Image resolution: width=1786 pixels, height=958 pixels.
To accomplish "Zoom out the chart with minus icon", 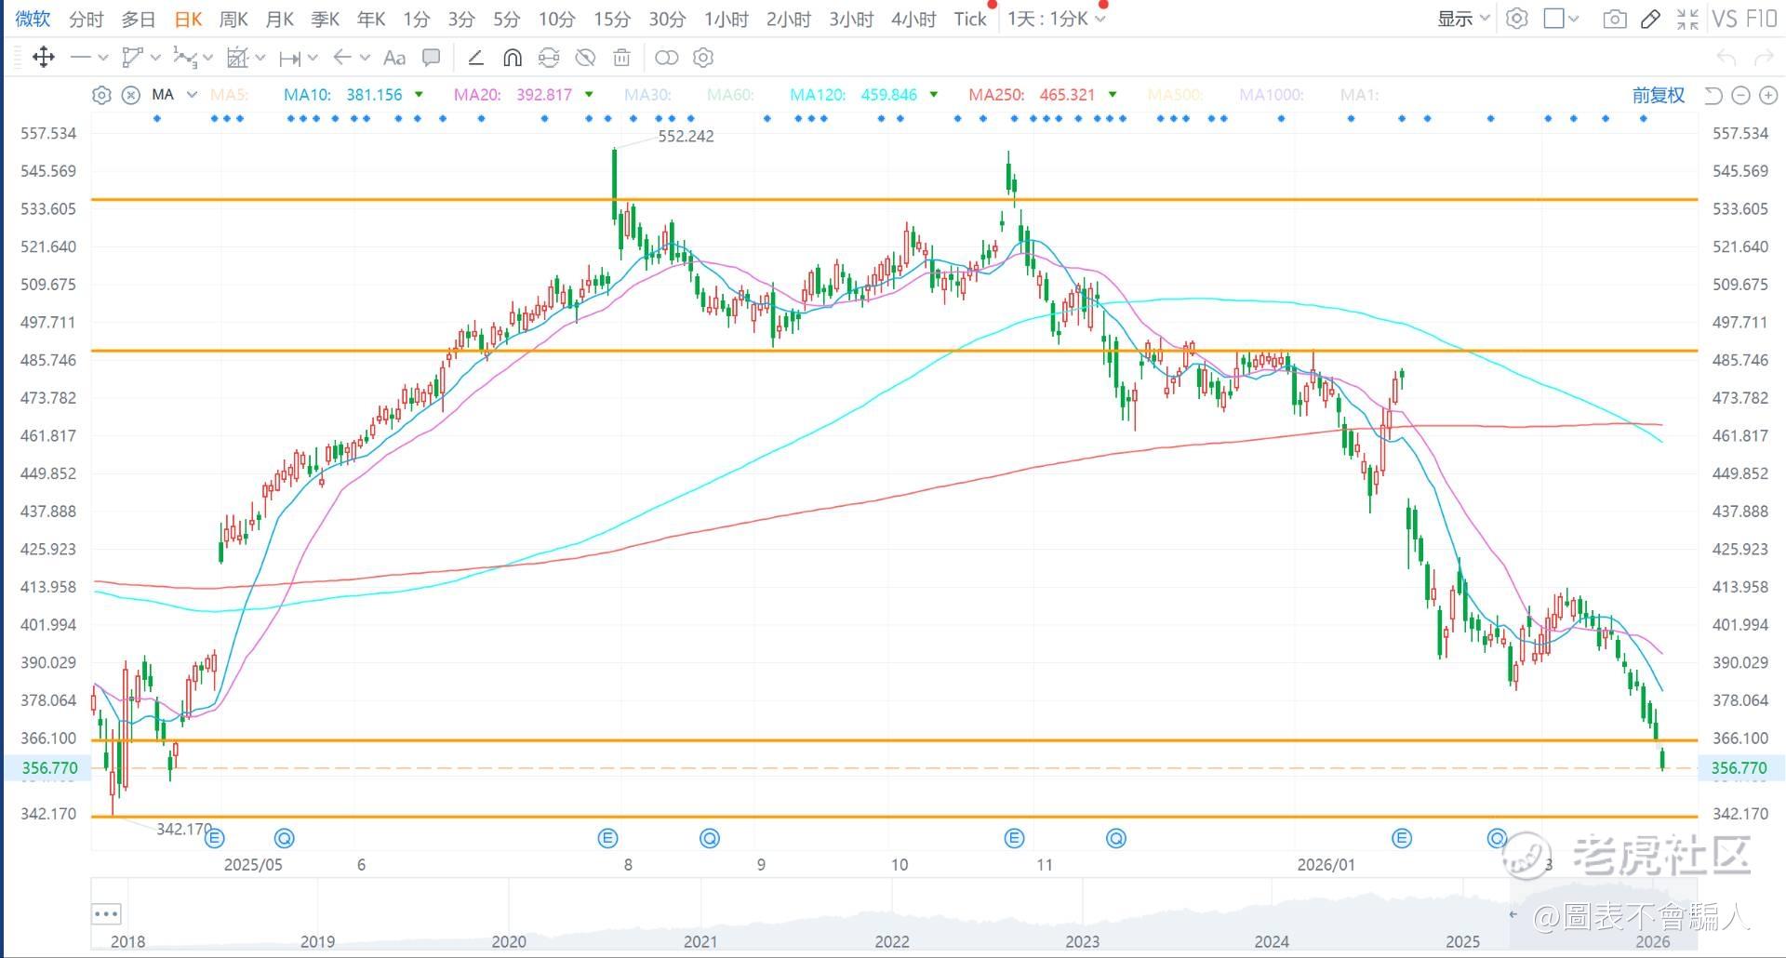I will pyautogui.click(x=1741, y=95).
